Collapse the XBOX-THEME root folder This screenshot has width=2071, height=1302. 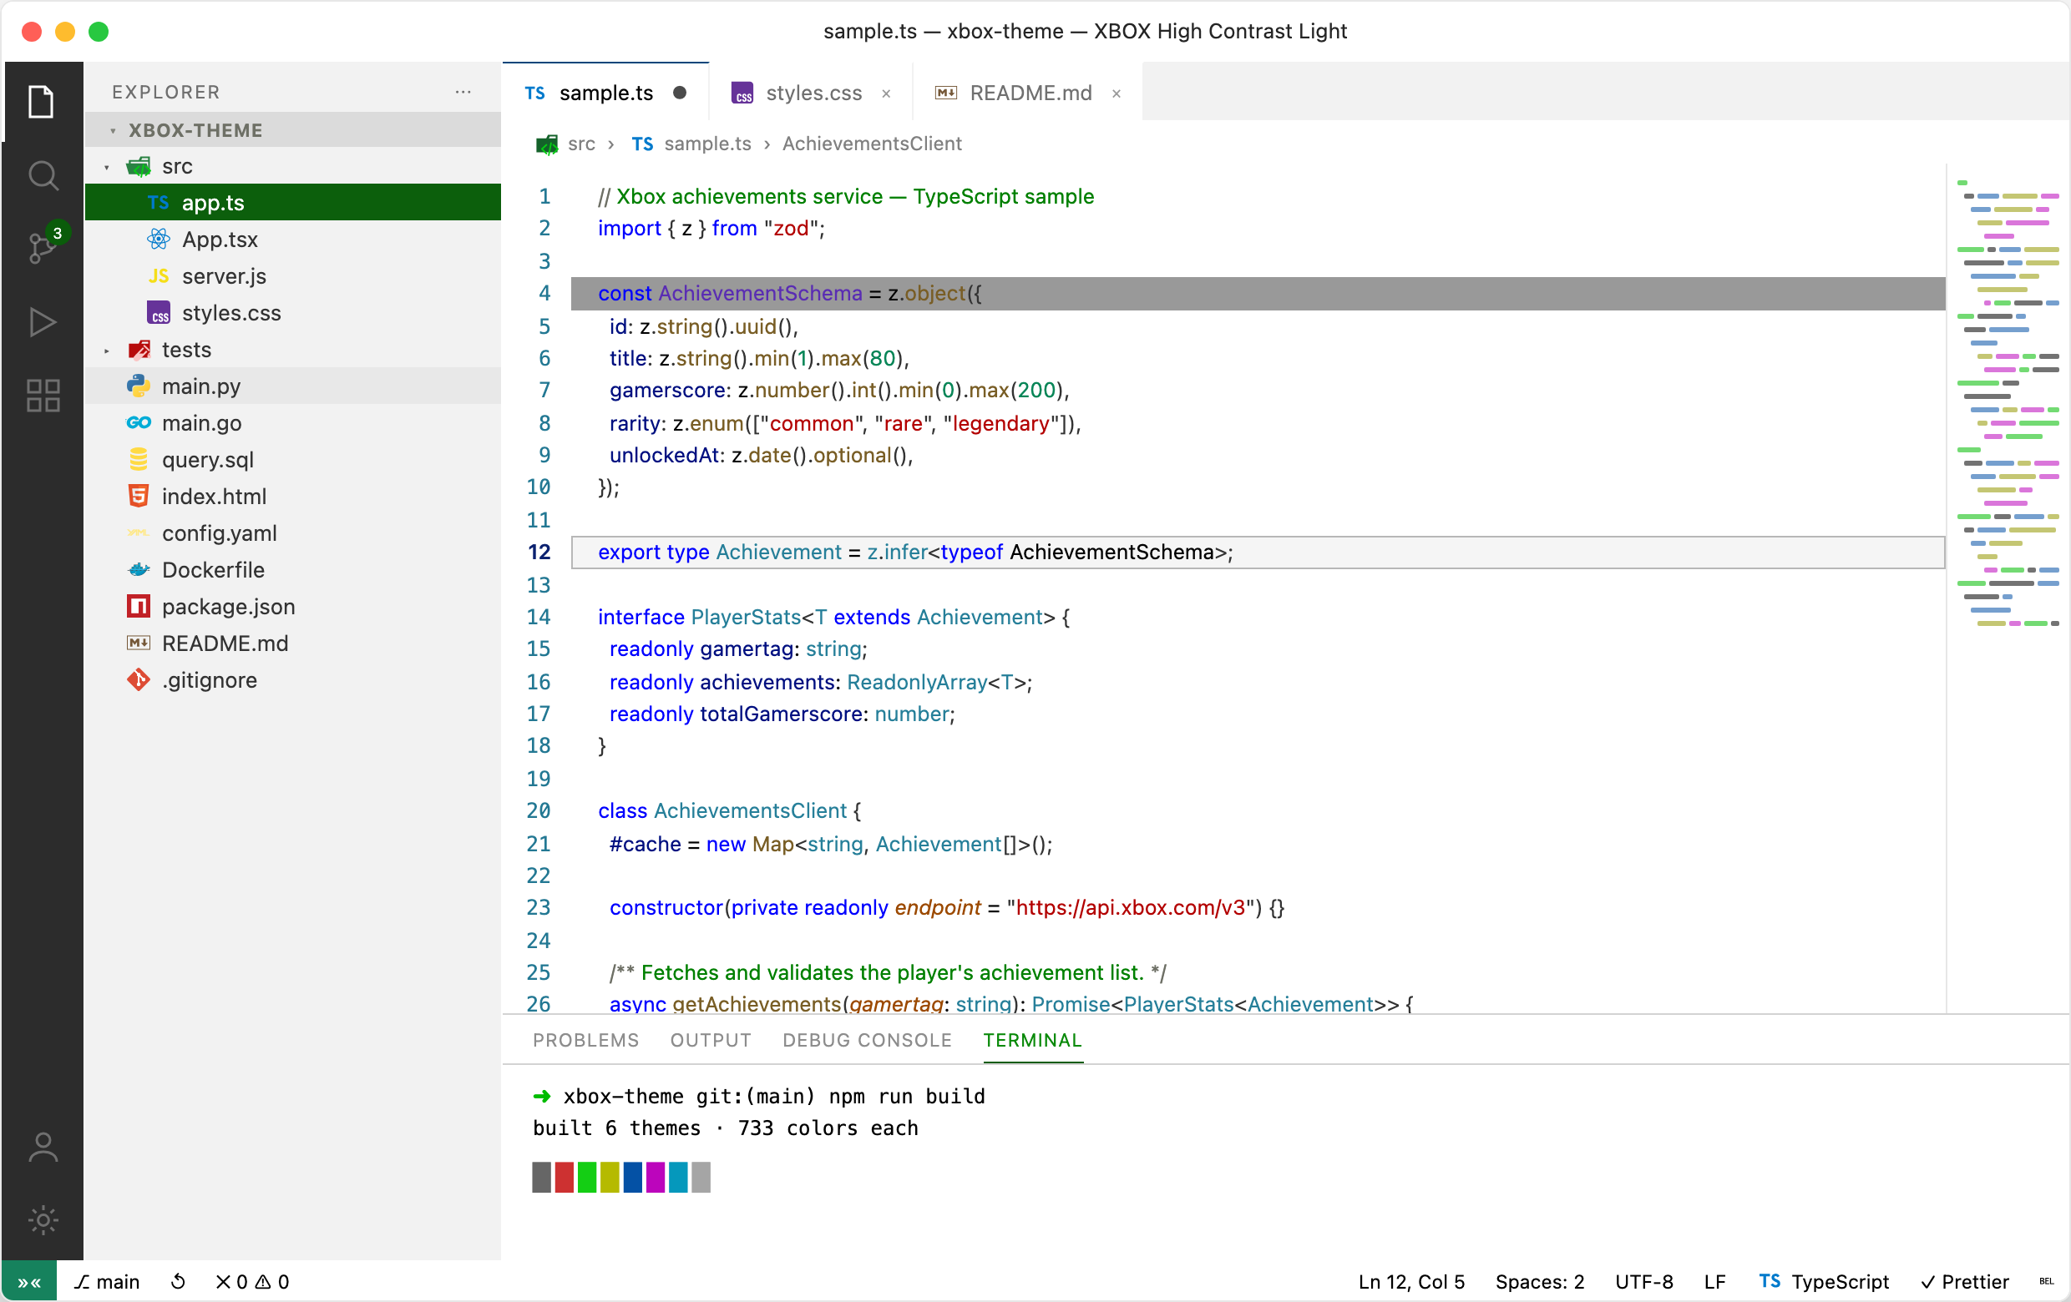pyautogui.click(x=113, y=131)
